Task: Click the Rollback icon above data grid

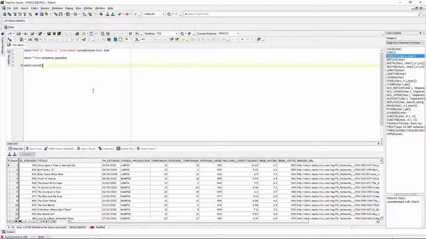Action: click(x=15, y=154)
